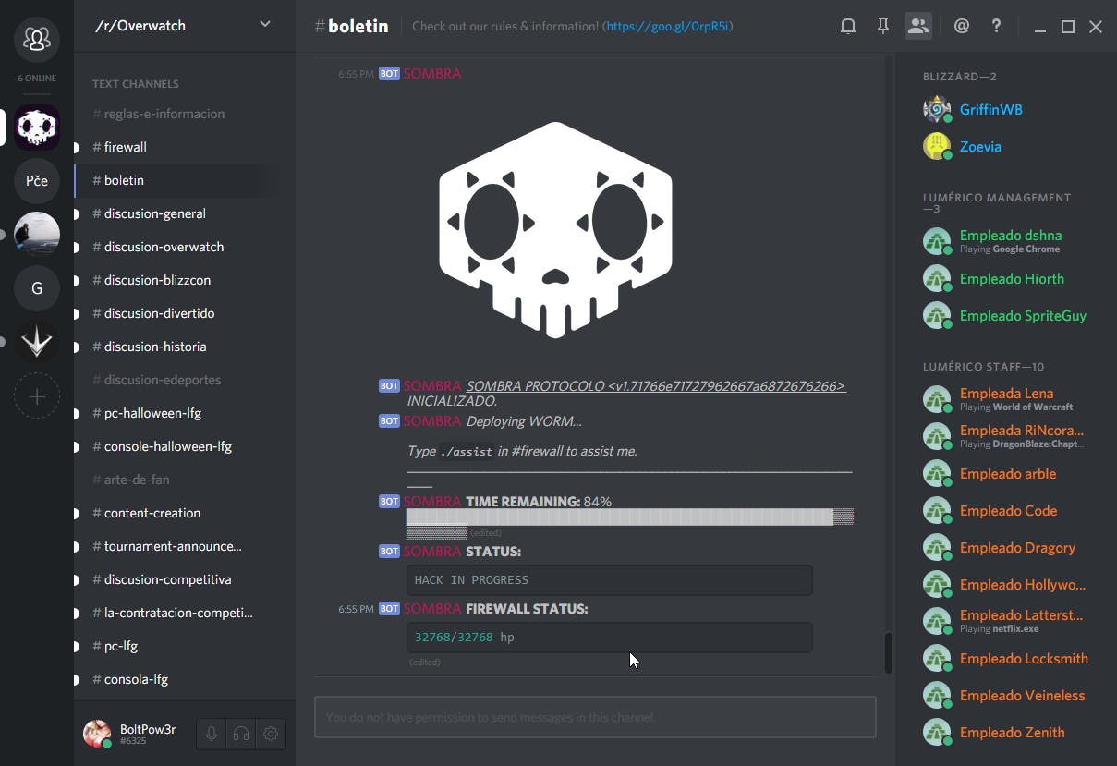1117x766 pixels.
Task: Click the TIME REMAINING progress bar
Action: pyautogui.click(x=626, y=517)
